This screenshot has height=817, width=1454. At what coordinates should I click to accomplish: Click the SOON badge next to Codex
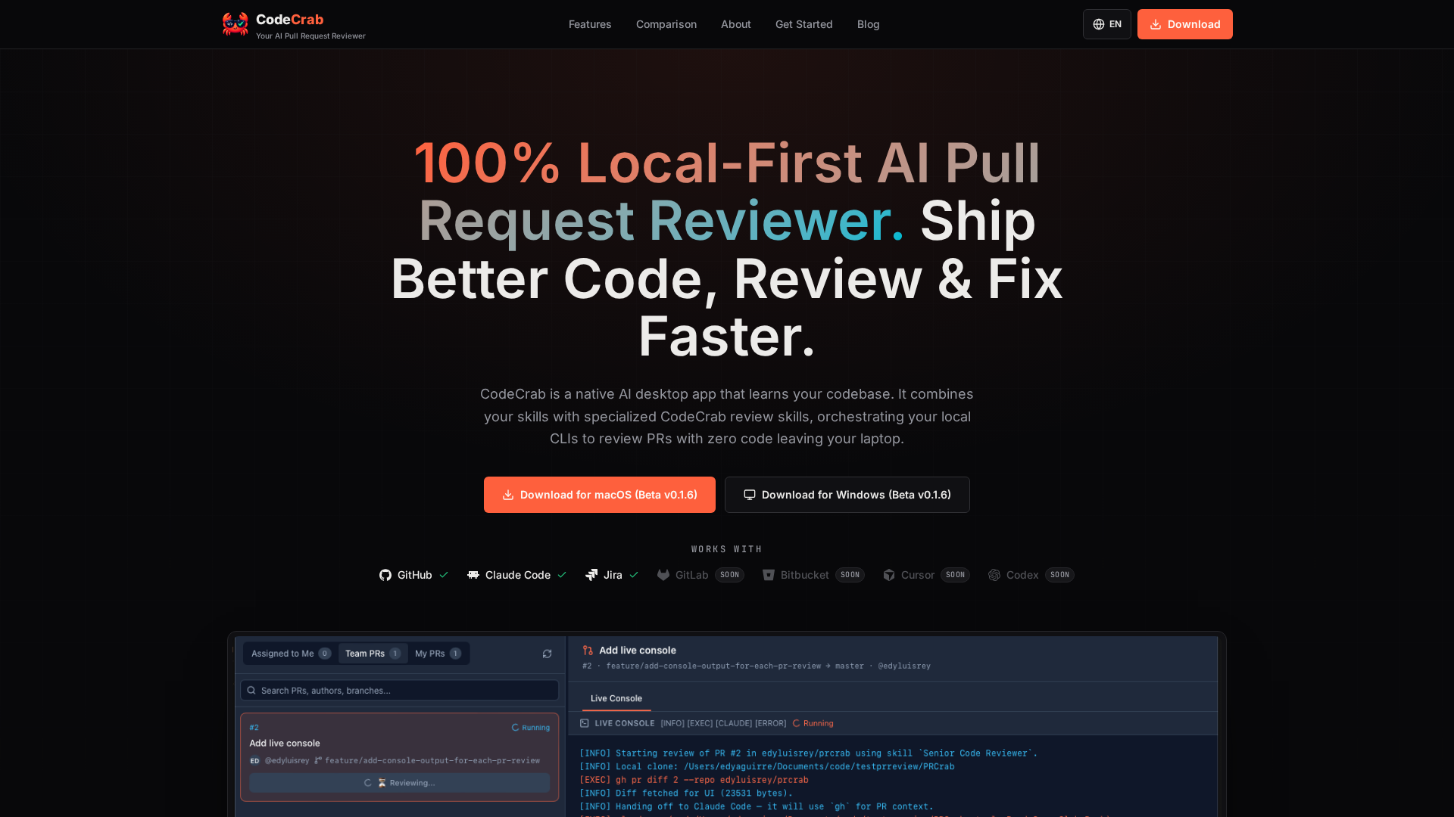point(1060,575)
